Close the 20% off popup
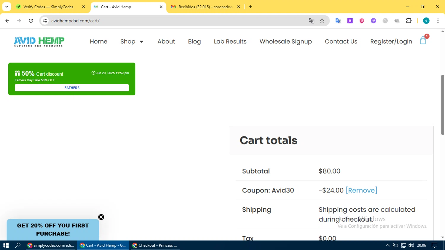Screen dimensions: 445x250 [x=101, y=217]
